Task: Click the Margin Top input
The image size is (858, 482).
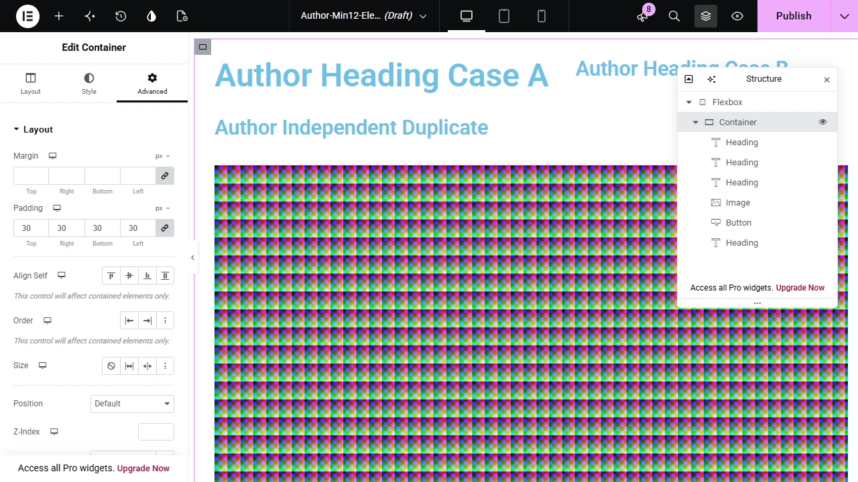Action: pos(31,175)
